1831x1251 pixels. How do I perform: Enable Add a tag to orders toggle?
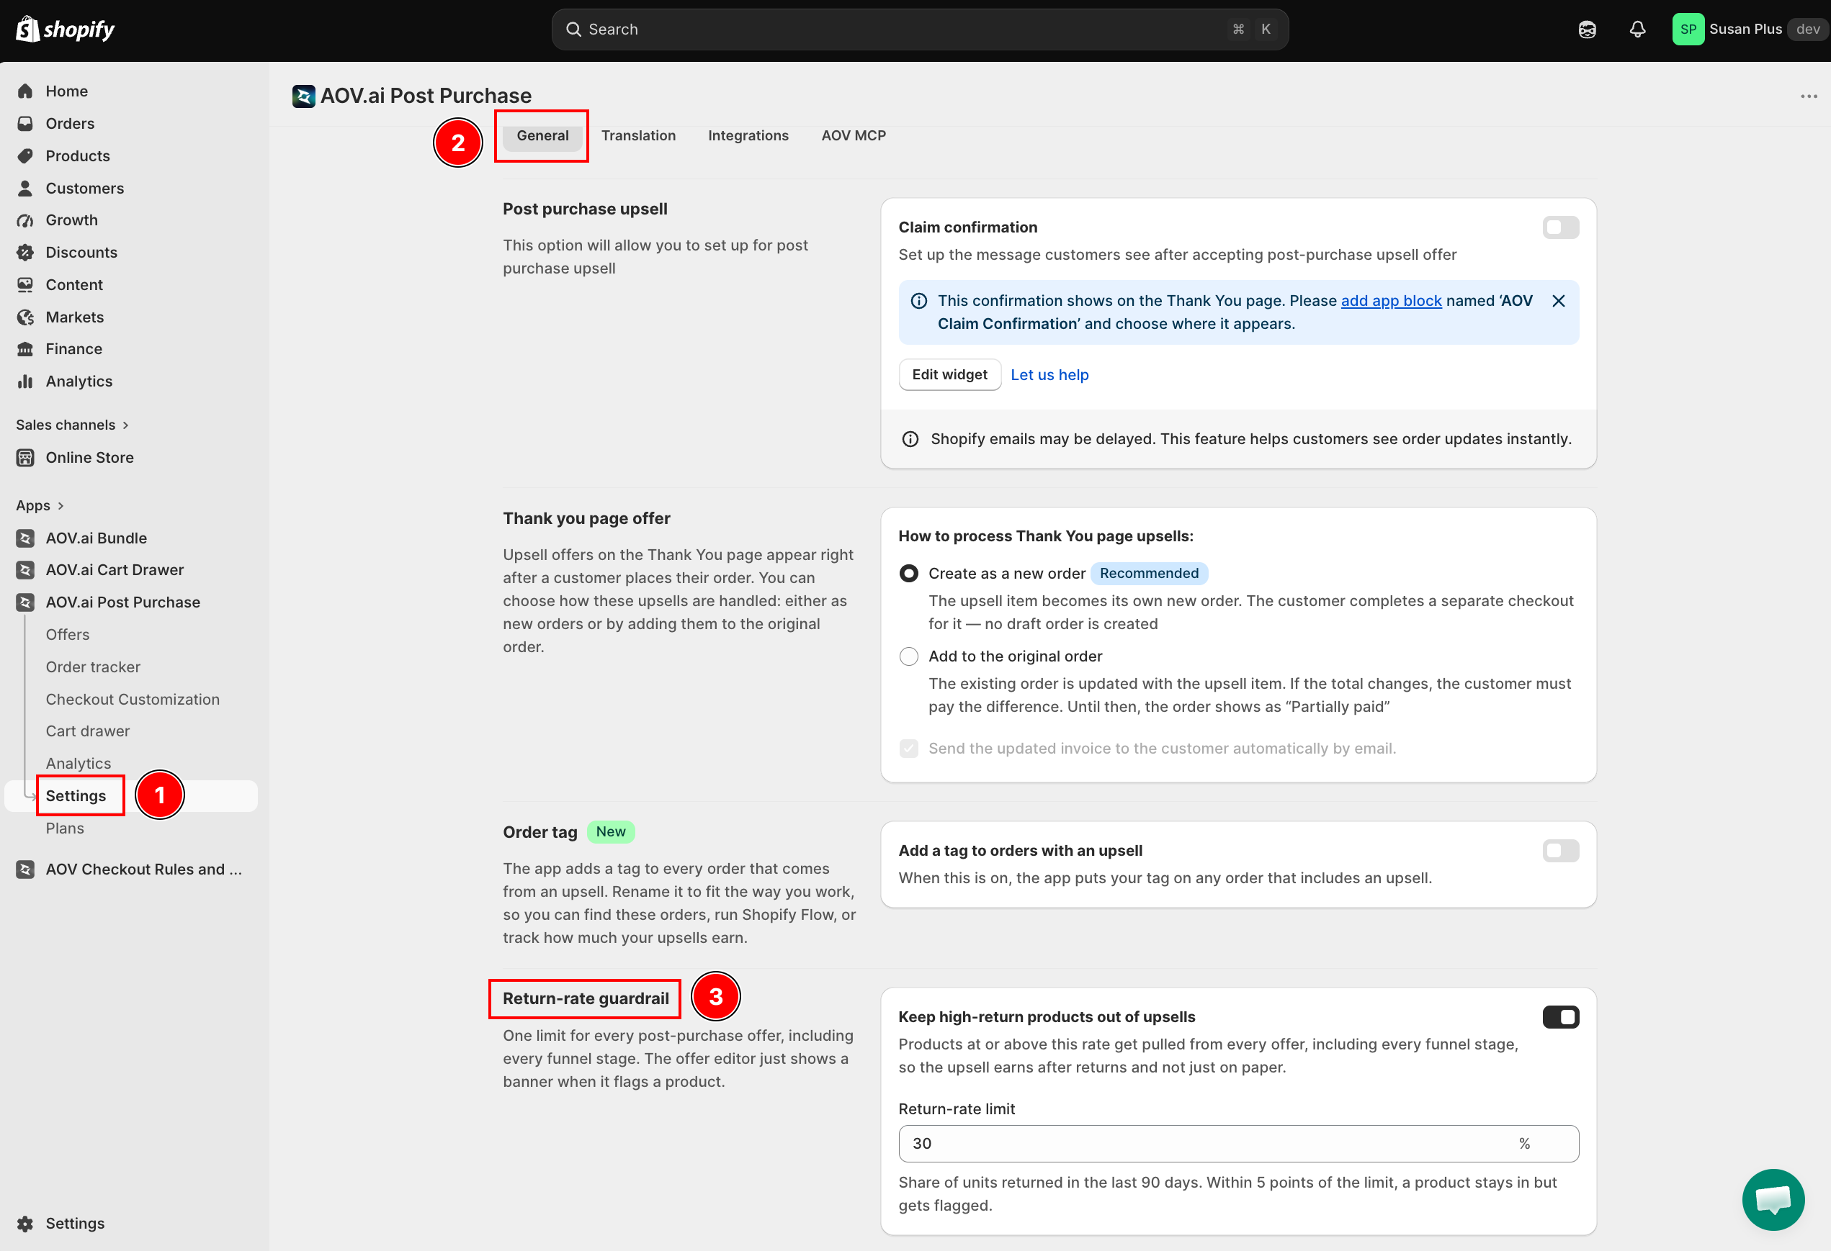pos(1560,851)
